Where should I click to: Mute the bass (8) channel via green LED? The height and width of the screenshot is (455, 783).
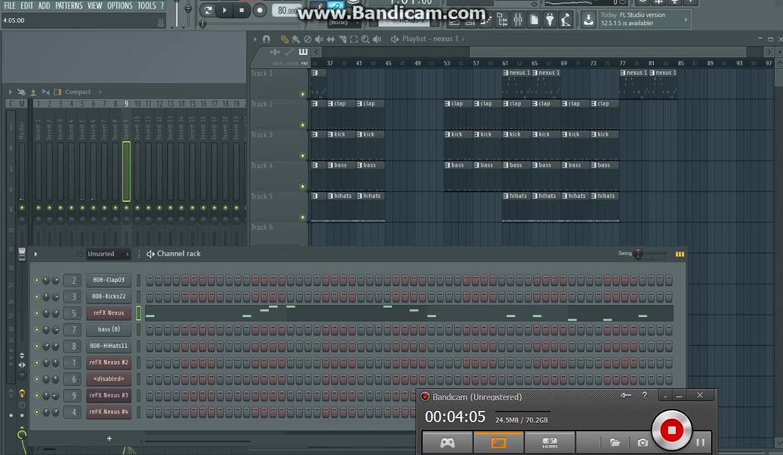(36, 330)
